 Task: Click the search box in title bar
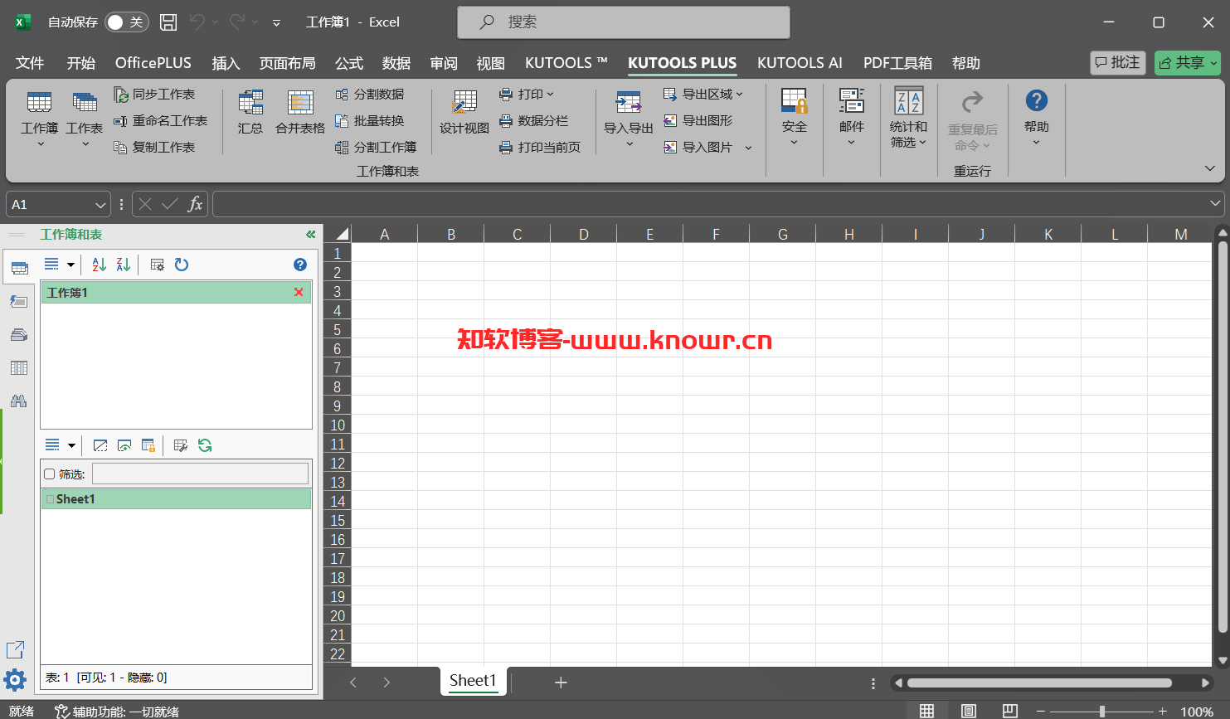[624, 22]
